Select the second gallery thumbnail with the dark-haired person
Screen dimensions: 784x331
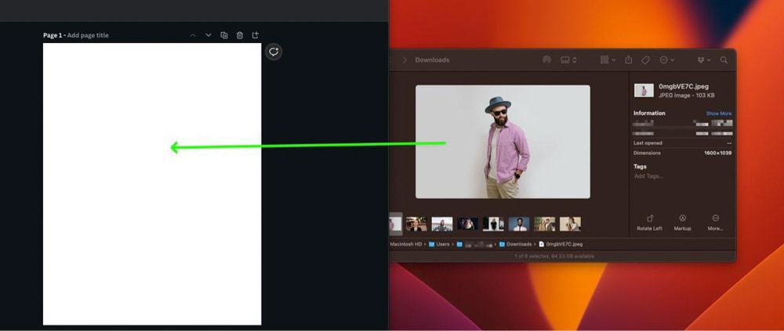416,224
